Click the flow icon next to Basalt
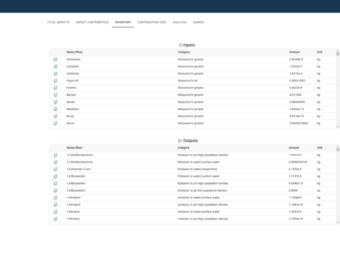The image size is (340, 255). pos(55,102)
